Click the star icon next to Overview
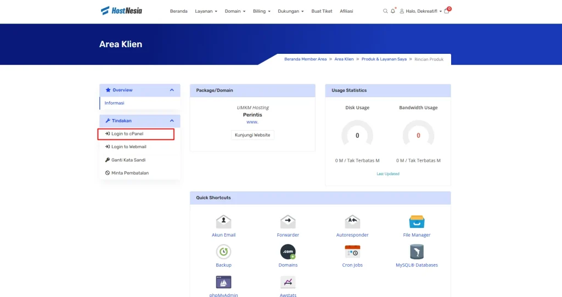The height and width of the screenshot is (297, 562). [108, 90]
